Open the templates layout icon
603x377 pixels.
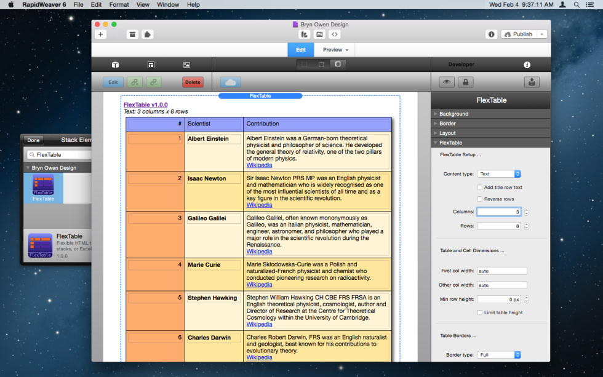click(151, 65)
